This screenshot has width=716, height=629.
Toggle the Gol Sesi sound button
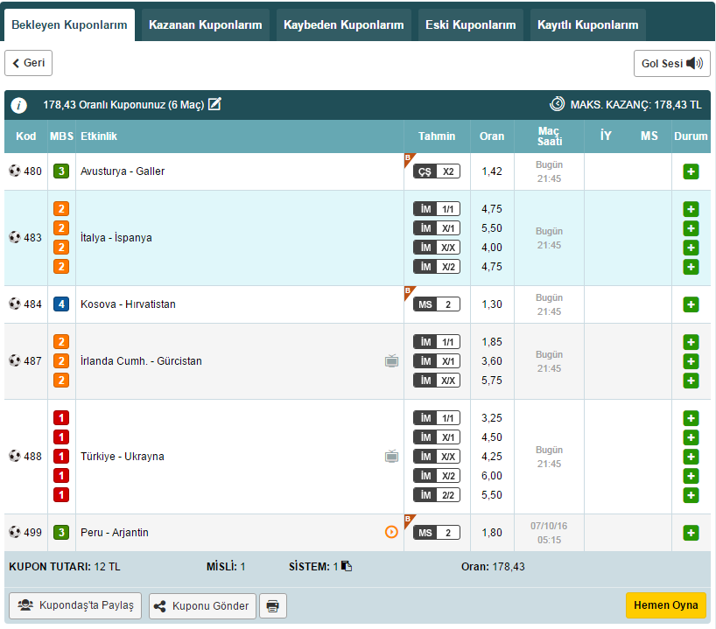click(x=671, y=64)
